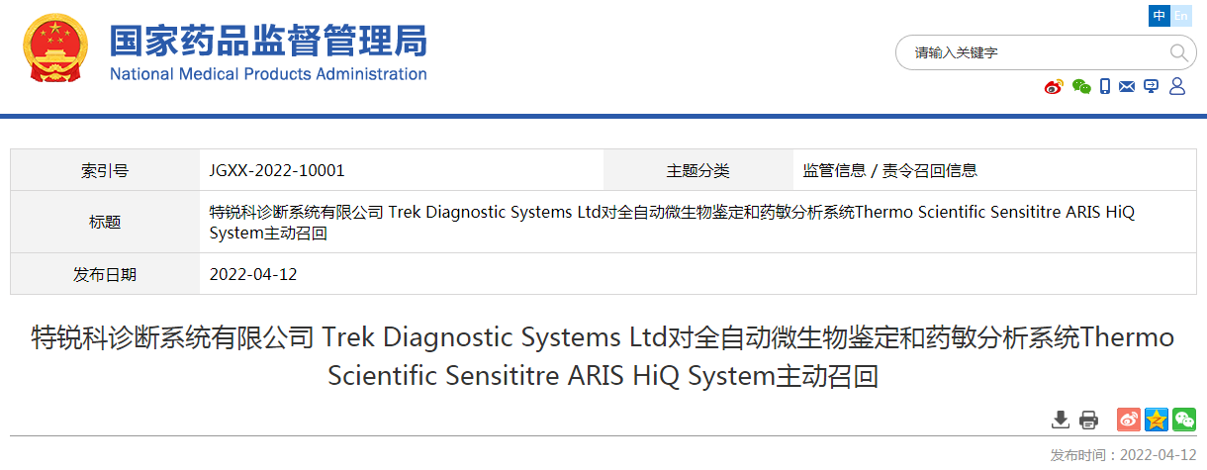Click the large article headline text
The height and width of the screenshot is (470, 1207).
[x=603, y=356]
